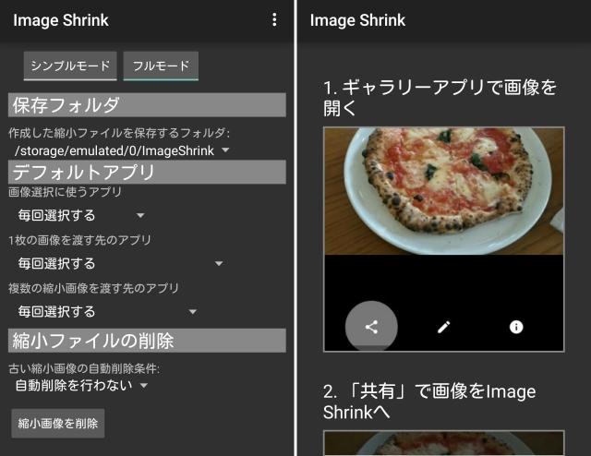
Task: Click the left Image Shrink title
Action: tap(61, 20)
